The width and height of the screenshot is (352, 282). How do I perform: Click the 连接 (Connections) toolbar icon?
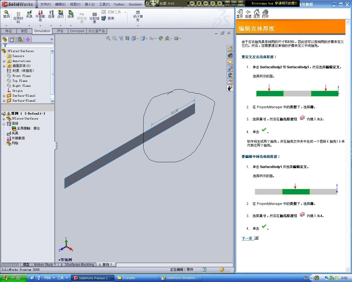click(x=51, y=14)
